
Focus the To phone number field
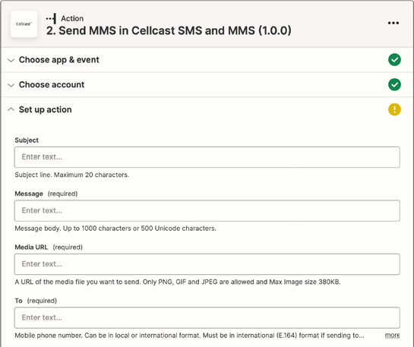tap(207, 317)
